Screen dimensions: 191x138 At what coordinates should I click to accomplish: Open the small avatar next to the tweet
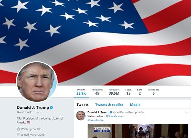coord(81,116)
